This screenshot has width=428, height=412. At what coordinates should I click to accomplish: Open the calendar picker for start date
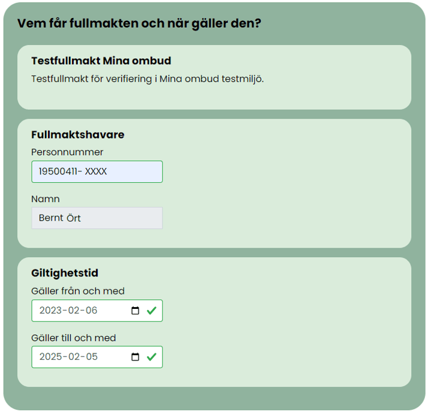135,311
